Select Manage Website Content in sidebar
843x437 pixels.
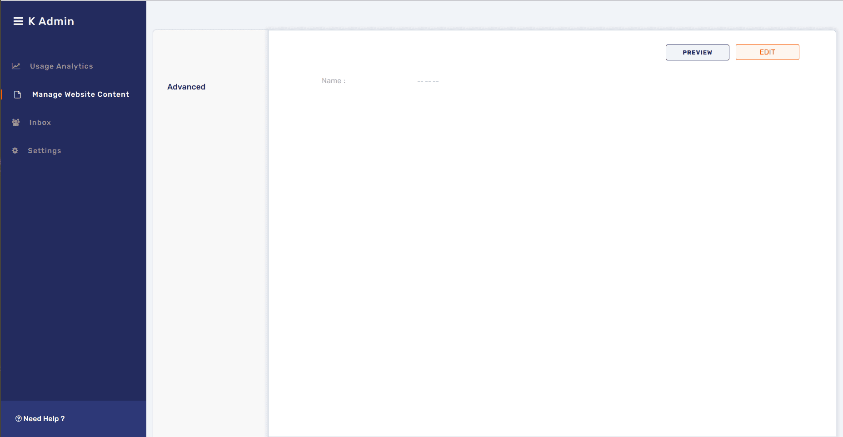pos(80,94)
